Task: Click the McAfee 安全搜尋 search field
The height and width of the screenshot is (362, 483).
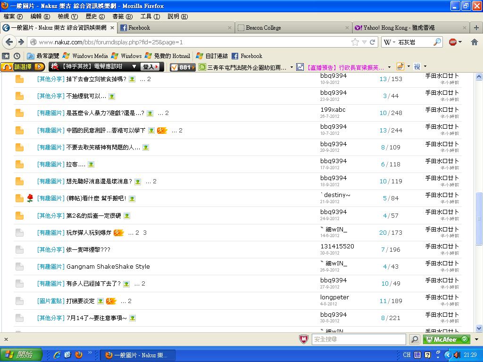Action: (x=358, y=339)
